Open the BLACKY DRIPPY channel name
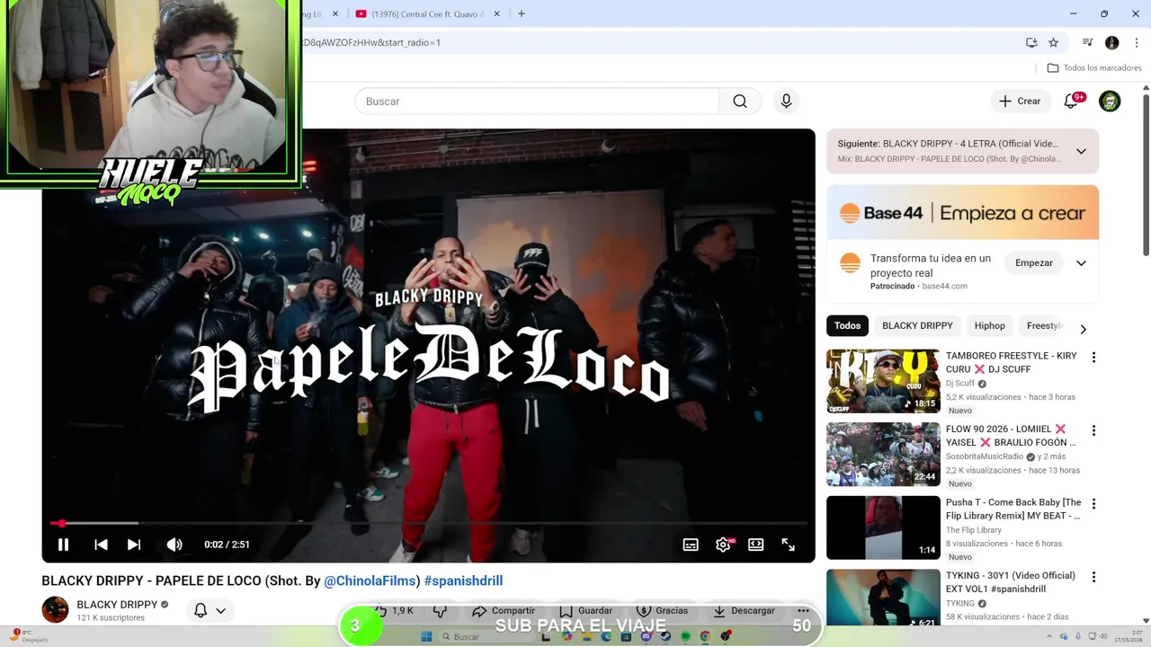The image size is (1151, 647). point(117,605)
